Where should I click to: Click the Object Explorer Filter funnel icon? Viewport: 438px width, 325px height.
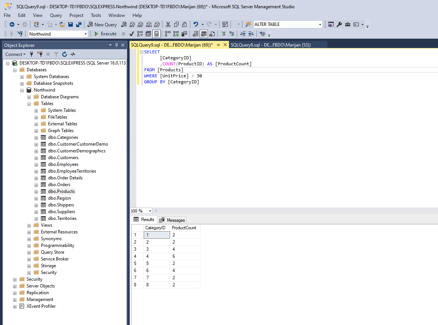[56, 54]
